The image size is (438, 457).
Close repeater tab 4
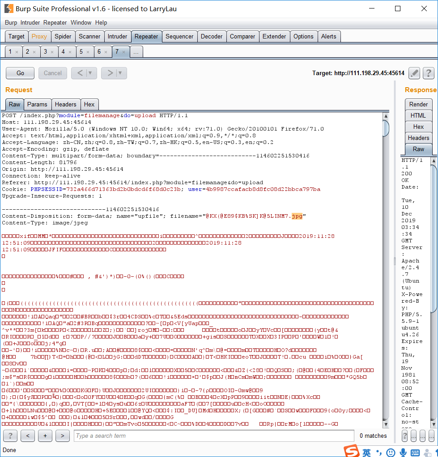[70, 52]
